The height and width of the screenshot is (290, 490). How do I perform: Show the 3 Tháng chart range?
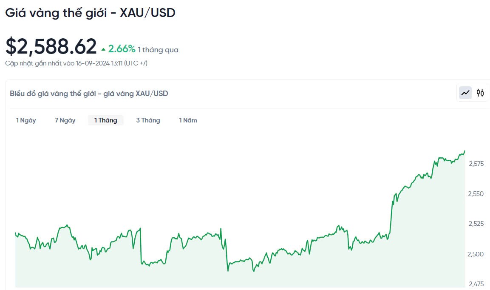point(148,120)
